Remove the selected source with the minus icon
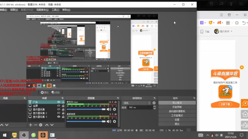Image resolution: width=248 pixels, height=139 pixels. click(36, 125)
